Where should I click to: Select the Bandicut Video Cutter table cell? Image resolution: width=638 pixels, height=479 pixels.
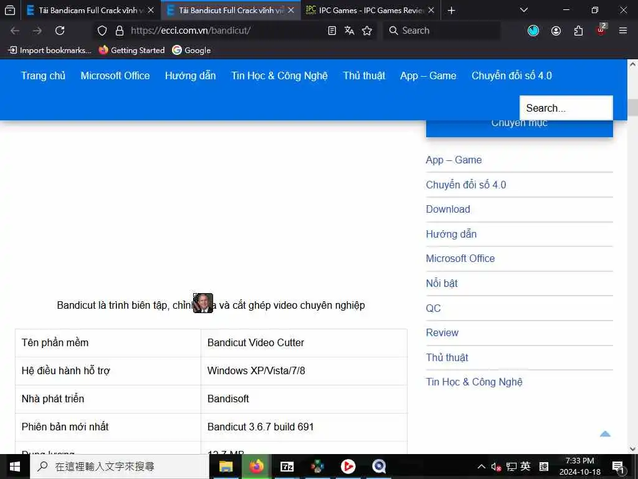(304, 343)
